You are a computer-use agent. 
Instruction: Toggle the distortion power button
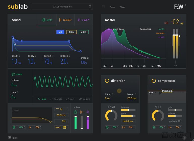click(107, 81)
